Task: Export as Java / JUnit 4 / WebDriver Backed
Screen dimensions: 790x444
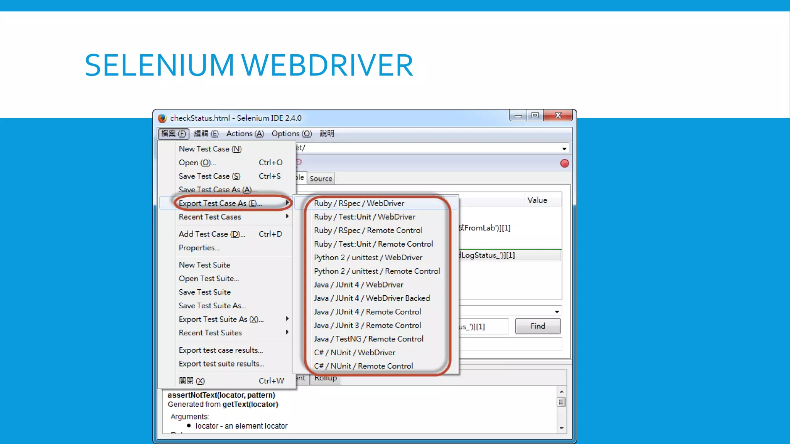Action: pyautogui.click(x=376, y=298)
